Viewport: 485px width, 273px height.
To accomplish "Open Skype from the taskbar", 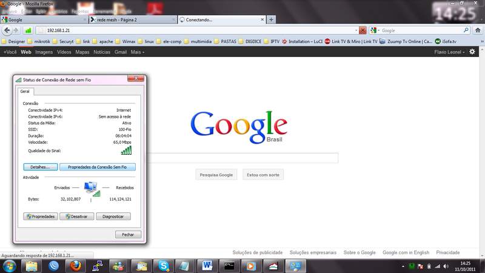I will click(163, 266).
